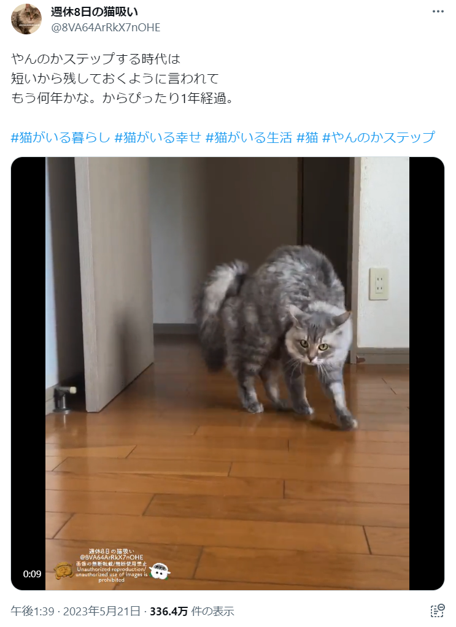Open the @8VA64ArRkX7nOHE handle link
Image resolution: width=456 pixels, height=627 pixels.
[x=106, y=28]
